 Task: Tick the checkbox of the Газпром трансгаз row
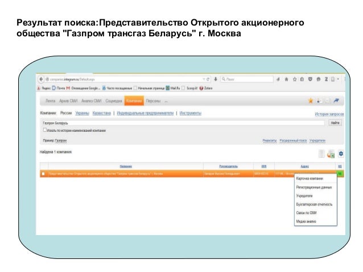[43, 174]
